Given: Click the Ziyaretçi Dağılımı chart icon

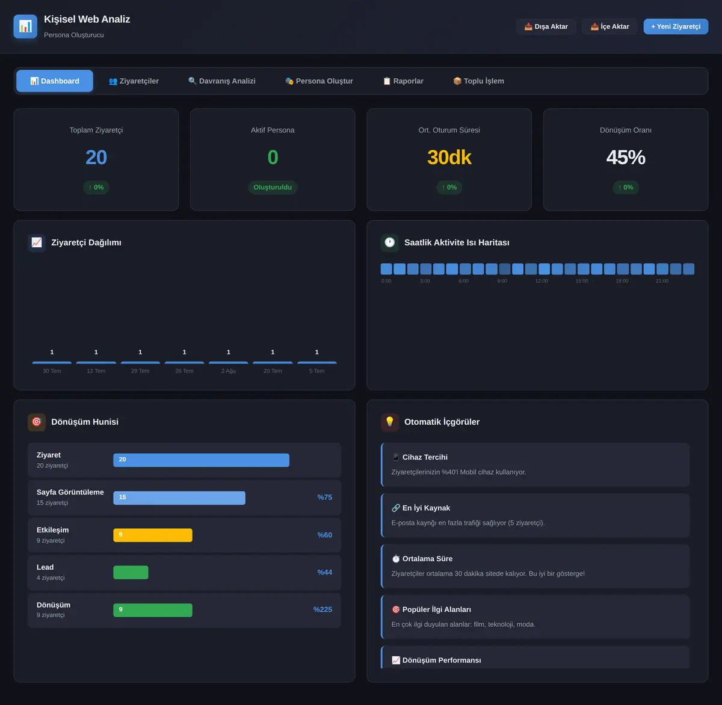Looking at the screenshot, I should [37, 242].
